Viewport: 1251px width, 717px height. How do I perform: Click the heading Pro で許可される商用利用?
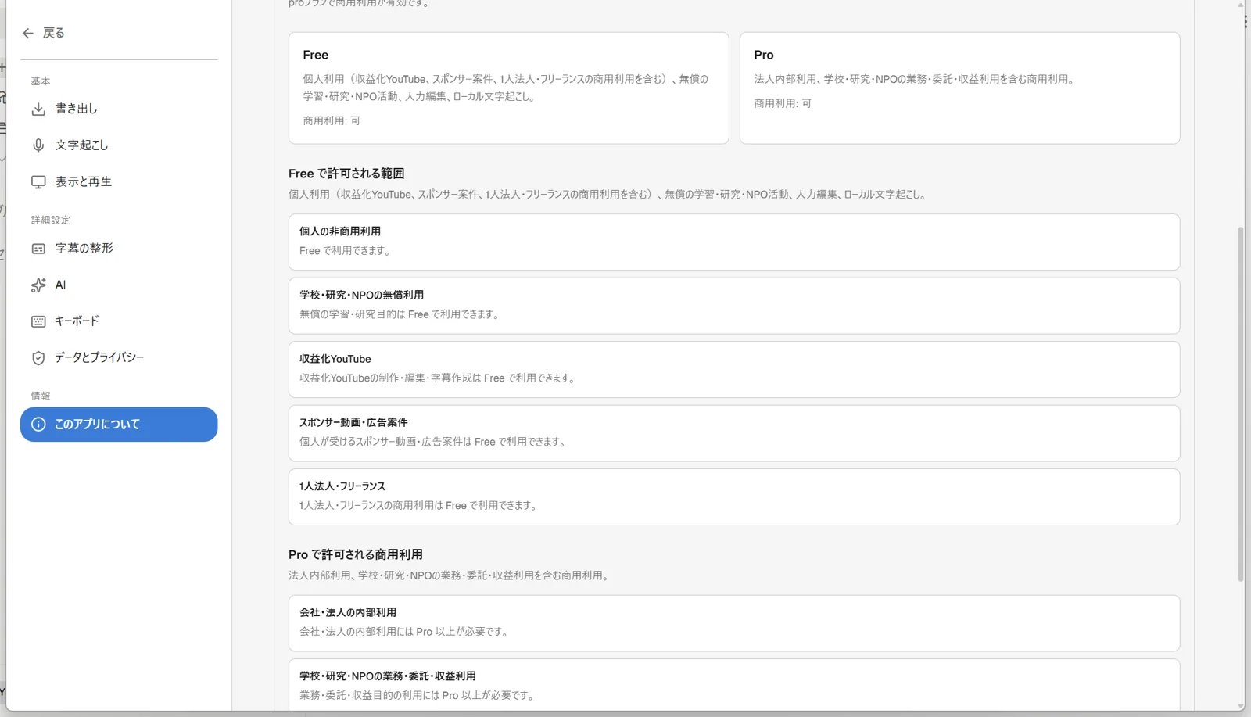click(356, 554)
